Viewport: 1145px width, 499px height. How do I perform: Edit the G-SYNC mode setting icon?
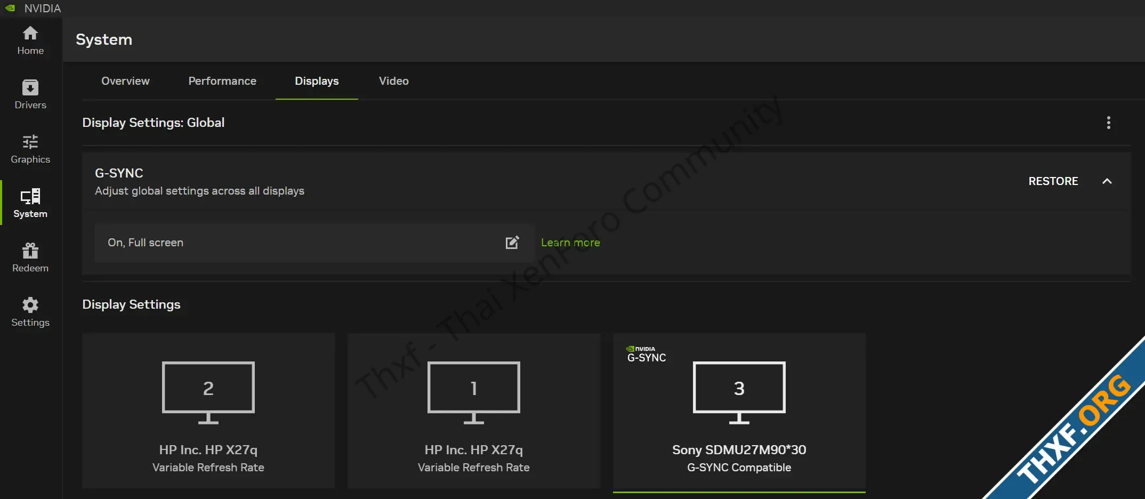point(512,243)
